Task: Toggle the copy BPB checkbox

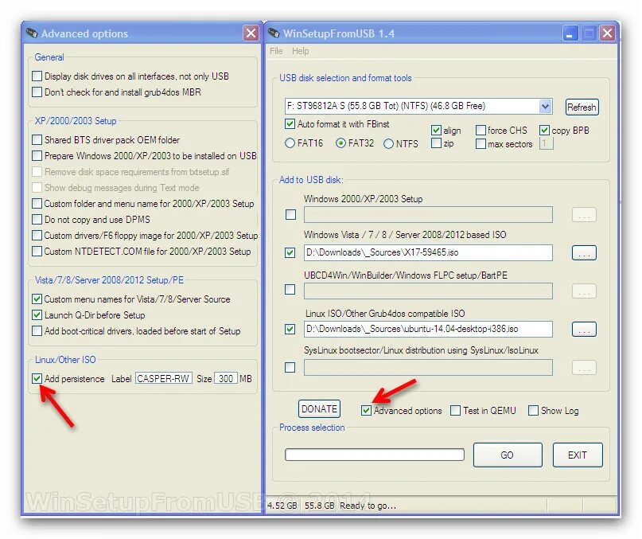Action: (x=544, y=131)
